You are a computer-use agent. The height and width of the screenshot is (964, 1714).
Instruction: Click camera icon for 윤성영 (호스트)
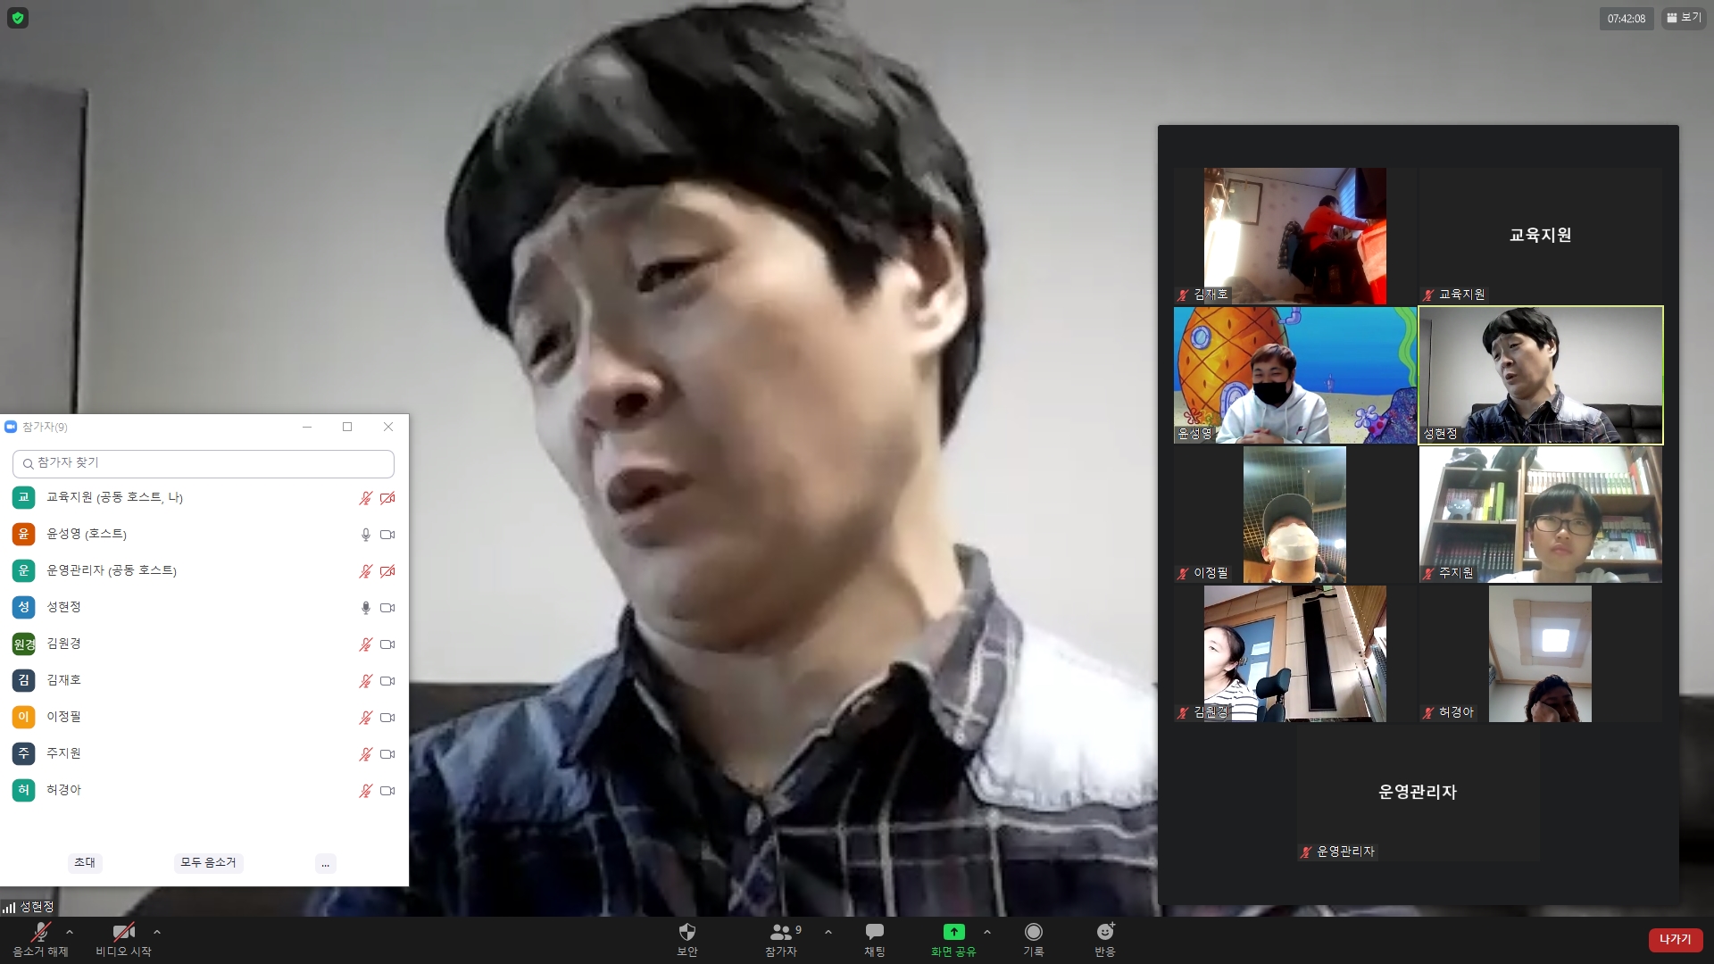pos(387,535)
